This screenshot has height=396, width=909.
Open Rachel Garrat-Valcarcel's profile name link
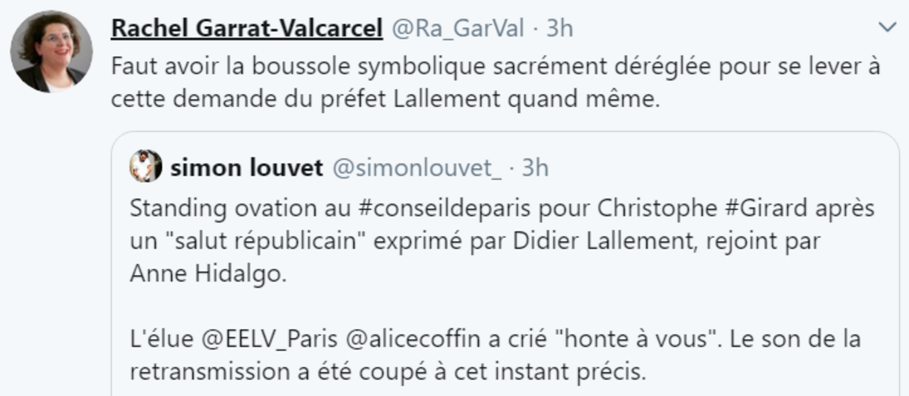click(247, 28)
